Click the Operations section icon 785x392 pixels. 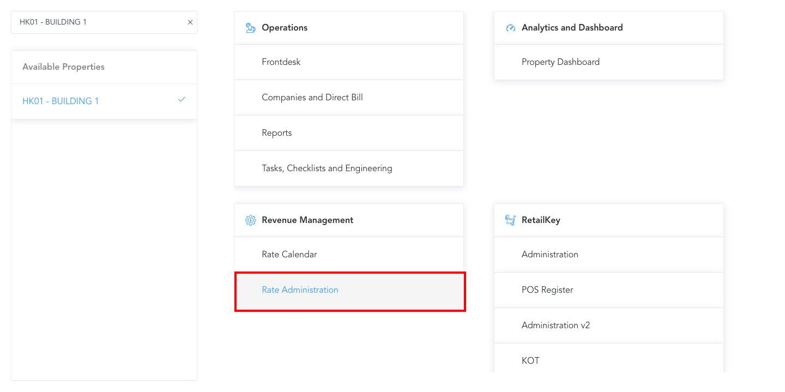[x=250, y=27]
